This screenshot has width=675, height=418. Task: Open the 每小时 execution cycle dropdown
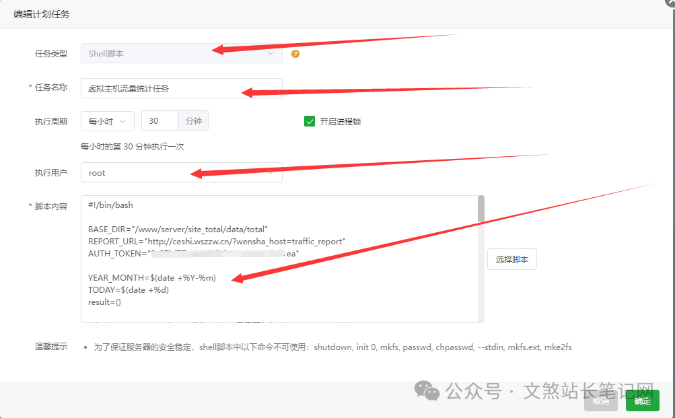(108, 121)
